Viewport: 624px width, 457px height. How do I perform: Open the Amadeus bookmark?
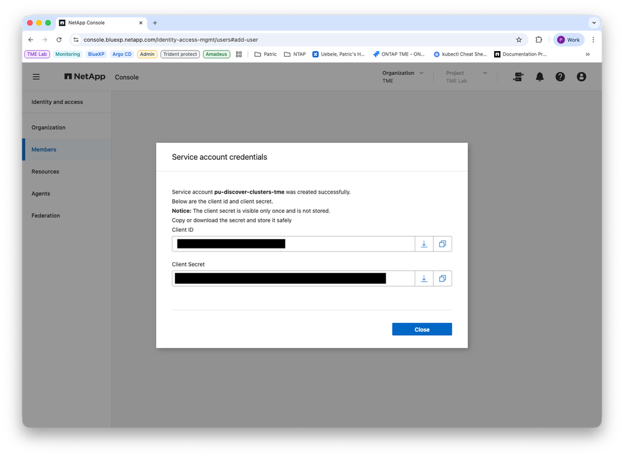point(216,54)
